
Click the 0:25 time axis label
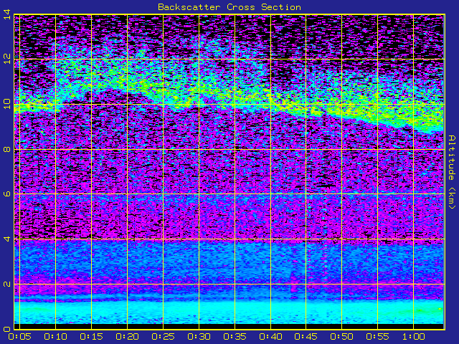[163, 337]
